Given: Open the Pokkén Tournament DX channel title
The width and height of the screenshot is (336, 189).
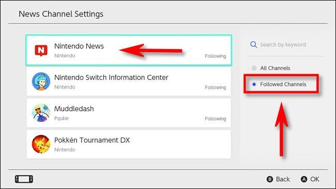Looking at the screenshot, I should pyautogui.click(x=92, y=140).
